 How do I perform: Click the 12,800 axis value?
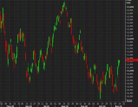(130, 13)
